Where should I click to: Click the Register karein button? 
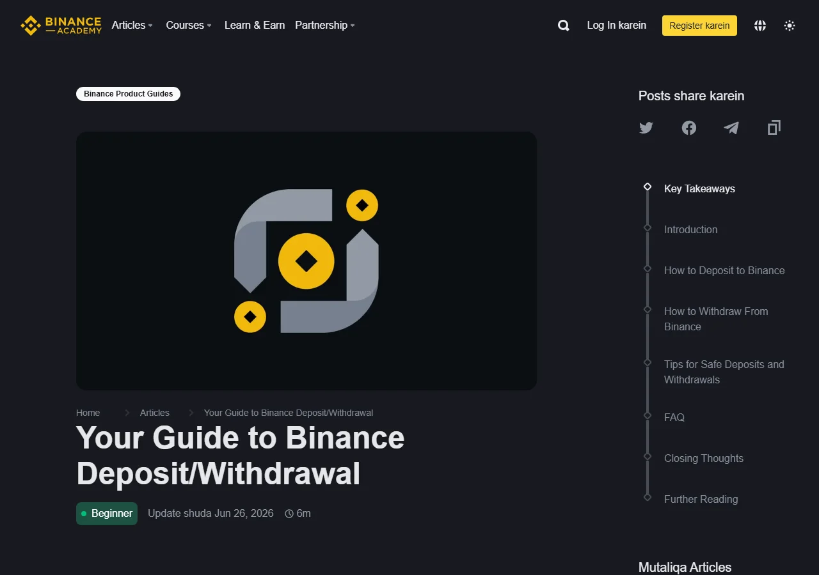(699, 26)
